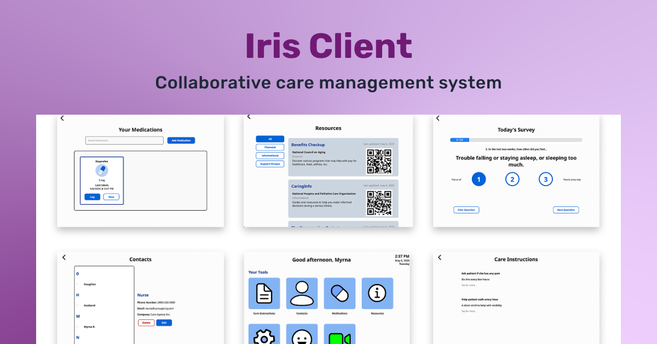The width and height of the screenshot is (657, 344).
Task: Switch to the Financial resources category
Action: [269, 147]
